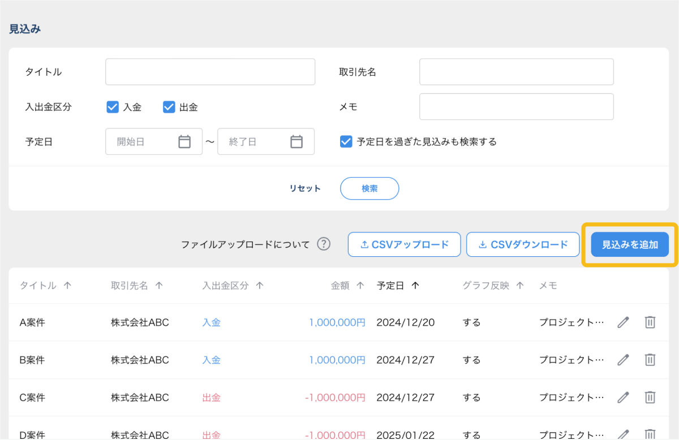Click the 見込みを追加 button
Viewport: 679px width, 440px height.
coord(630,245)
